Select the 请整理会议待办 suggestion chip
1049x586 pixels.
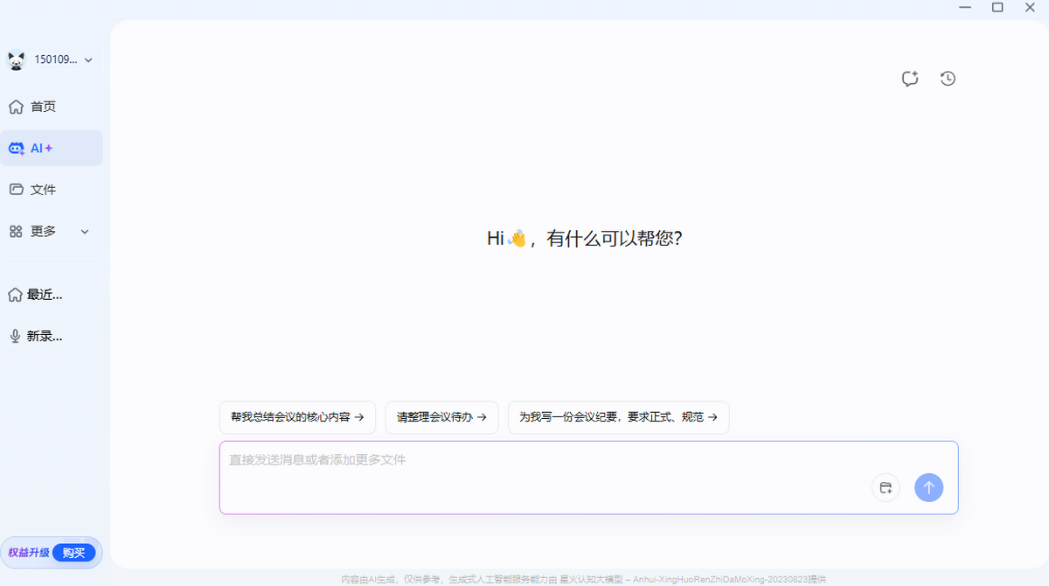tap(441, 417)
